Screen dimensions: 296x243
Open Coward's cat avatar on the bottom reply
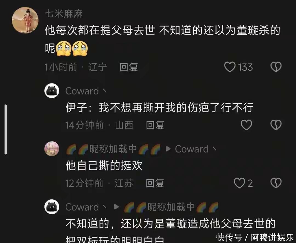pyautogui.click(x=52, y=207)
